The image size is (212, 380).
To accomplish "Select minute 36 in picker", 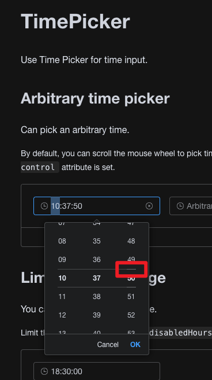I will coord(97,260).
